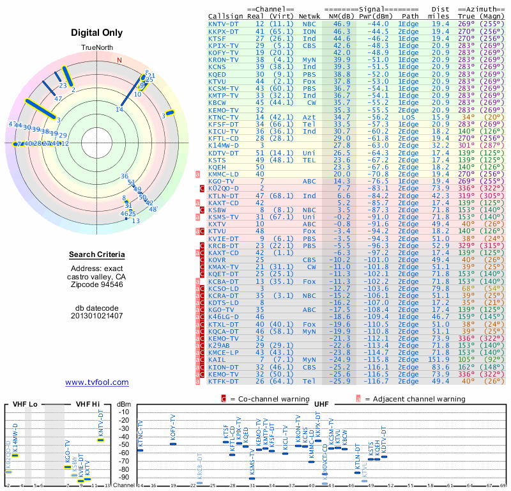Image resolution: width=511 pixels, height=491 pixels.
Task: Click the VHF Hi chart label
Action: [88, 404]
